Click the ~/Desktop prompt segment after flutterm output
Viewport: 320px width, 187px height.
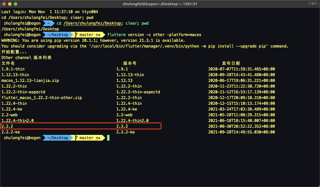coord(58,138)
